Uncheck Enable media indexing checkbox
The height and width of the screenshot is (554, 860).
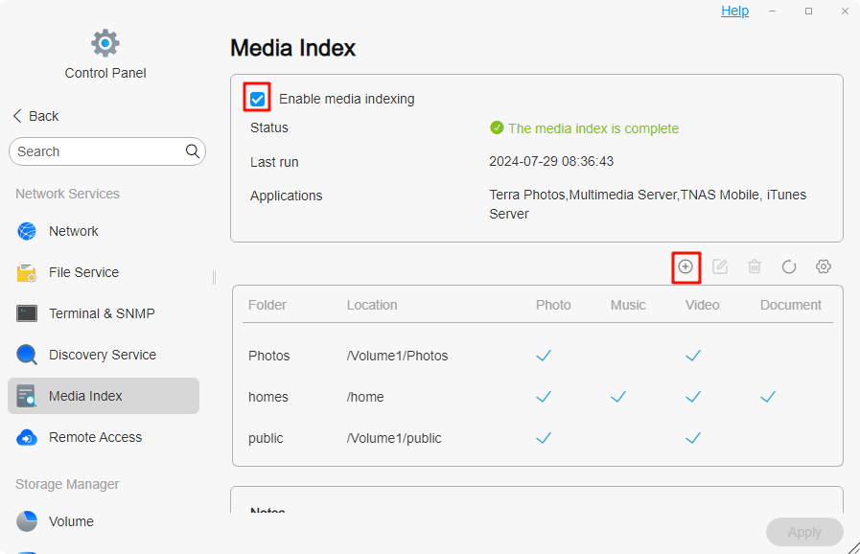pyautogui.click(x=257, y=99)
